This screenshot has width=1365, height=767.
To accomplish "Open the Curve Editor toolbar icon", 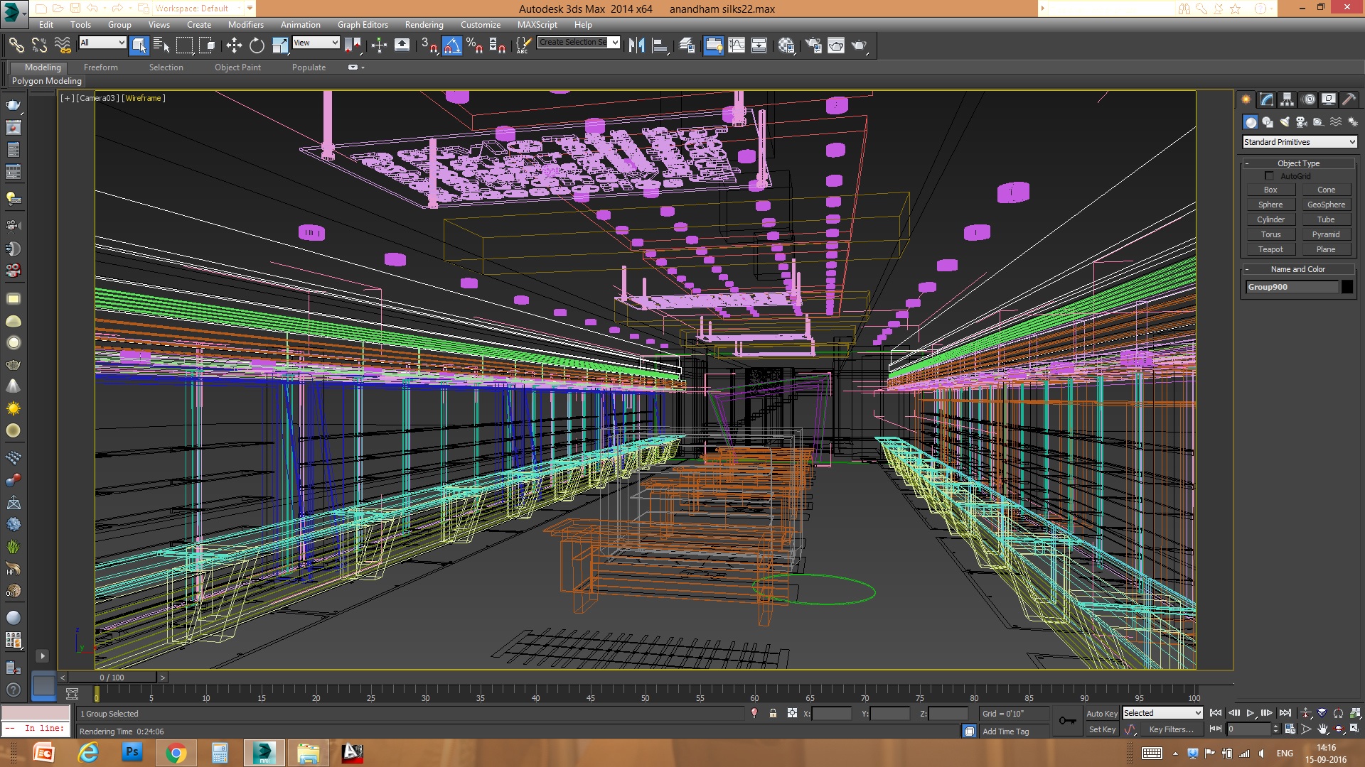I will [737, 45].
